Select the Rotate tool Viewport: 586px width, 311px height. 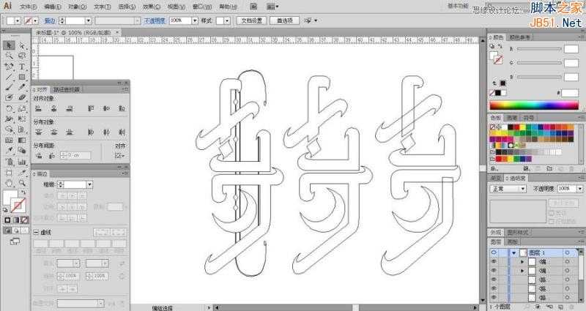pos(9,108)
